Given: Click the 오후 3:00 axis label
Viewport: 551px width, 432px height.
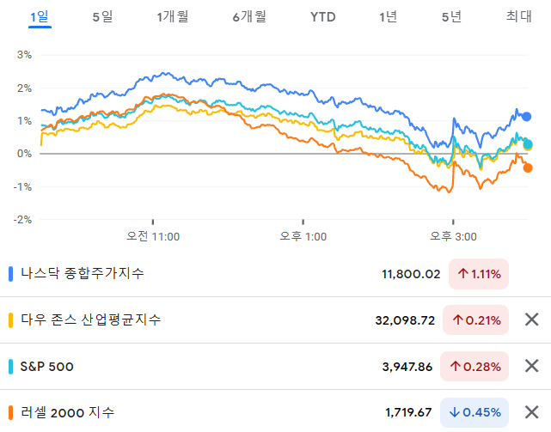Looking at the screenshot, I should [x=453, y=236].
